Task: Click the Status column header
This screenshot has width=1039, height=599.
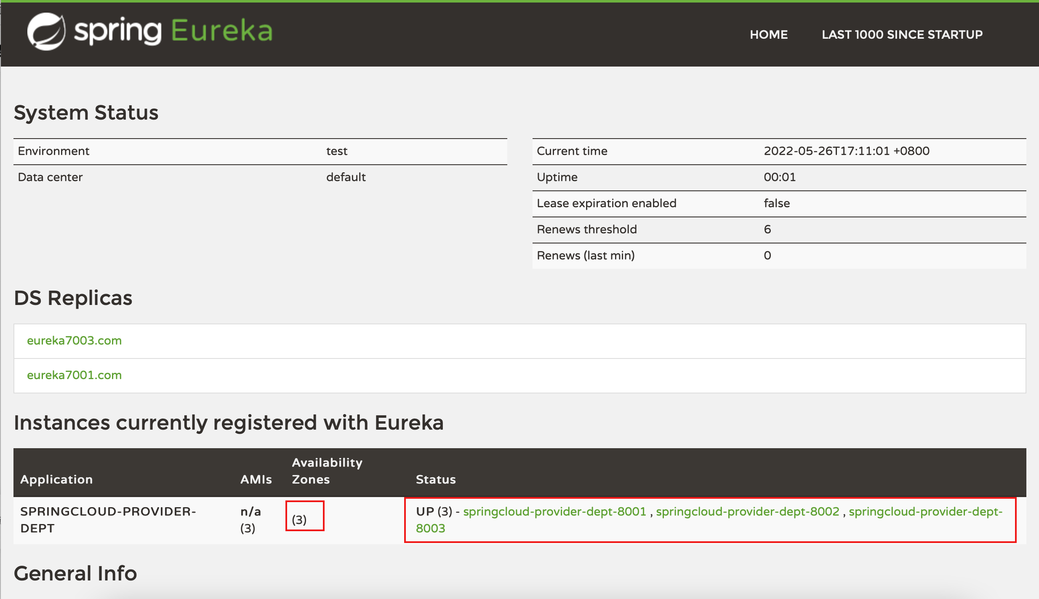Action: (436, 479)
